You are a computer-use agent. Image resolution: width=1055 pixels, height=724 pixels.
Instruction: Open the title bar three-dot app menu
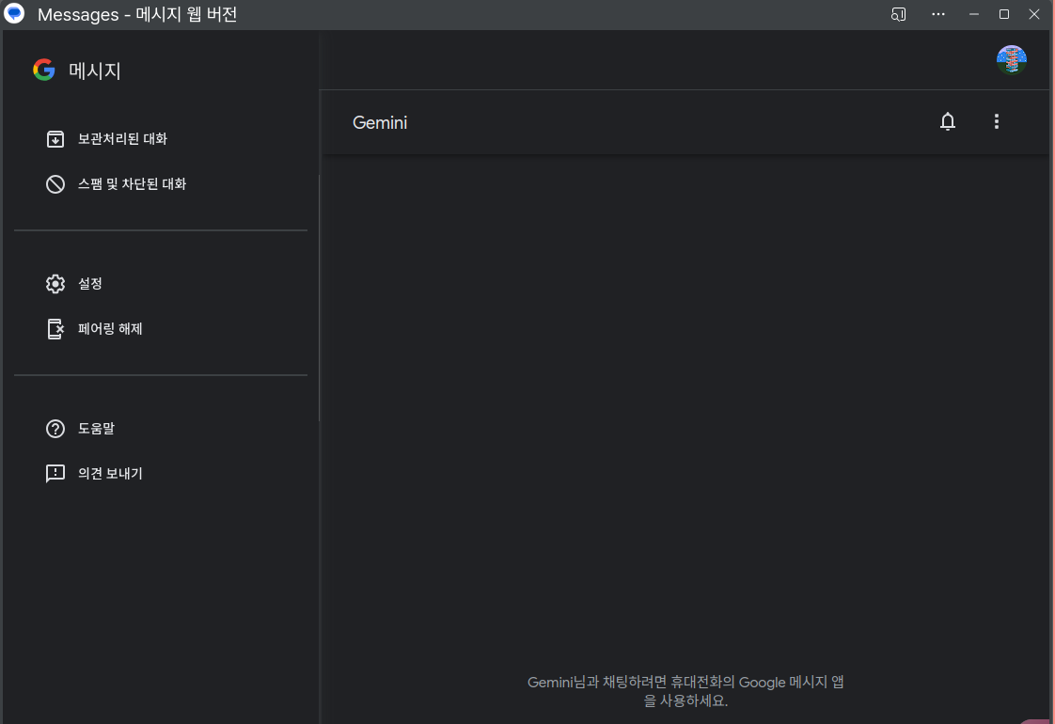(938, 14)
